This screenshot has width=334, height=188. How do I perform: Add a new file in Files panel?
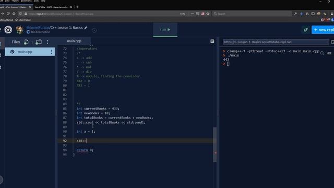pyautogui.click(x=26, y=42)
